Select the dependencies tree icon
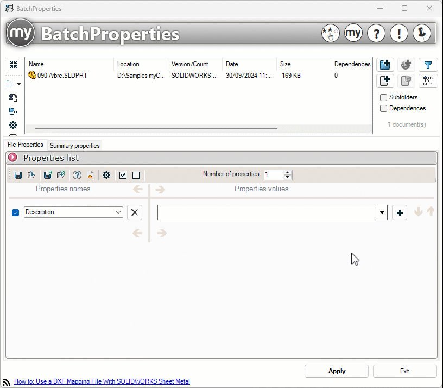443x388 pixels. [428, 81]
